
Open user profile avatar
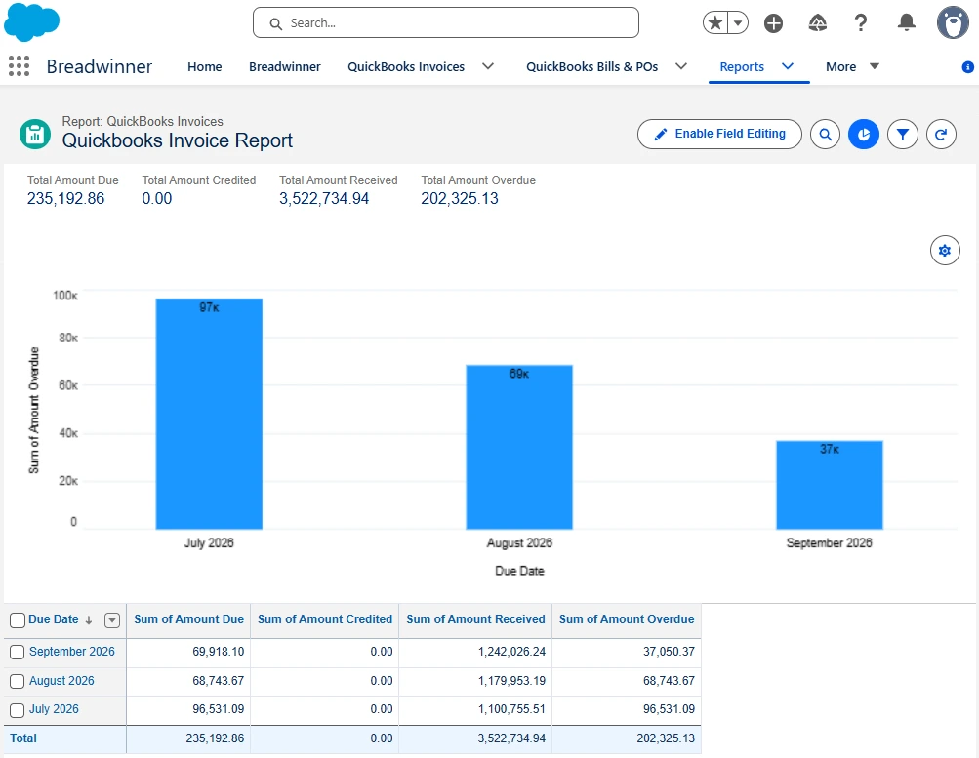(x=953, y=23)
